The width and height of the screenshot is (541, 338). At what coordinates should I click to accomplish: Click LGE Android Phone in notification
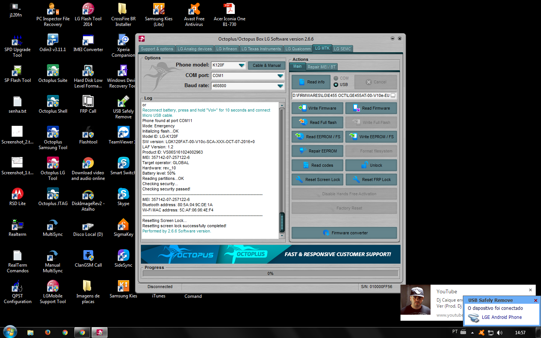tap(502, 317)
